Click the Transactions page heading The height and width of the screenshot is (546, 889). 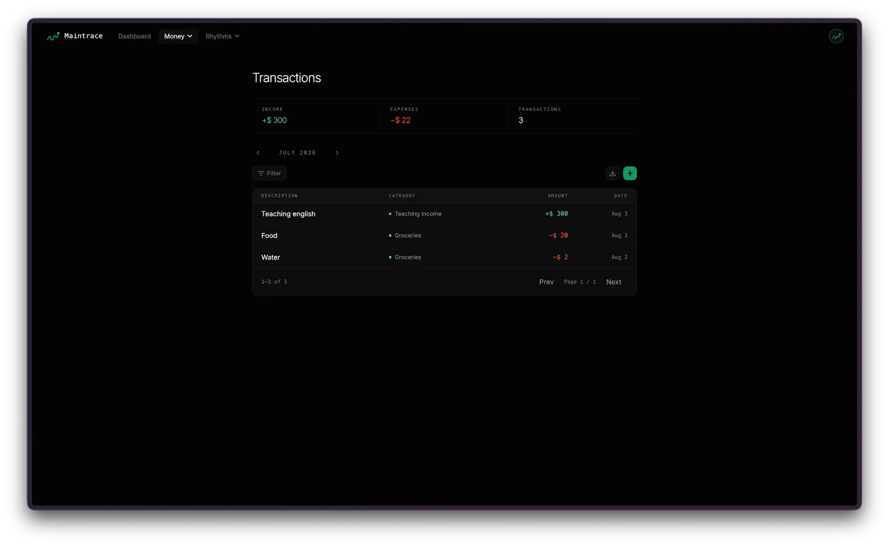pos(287,78)
